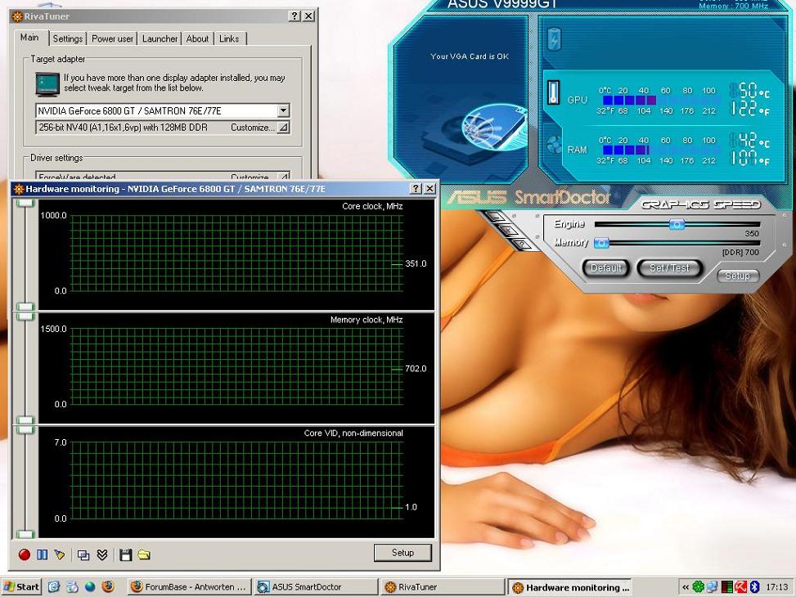Image resolution: width=796 pixels, height=597 pixels.
Task: Click the network computers tray icon
Action: pos(713,587)
